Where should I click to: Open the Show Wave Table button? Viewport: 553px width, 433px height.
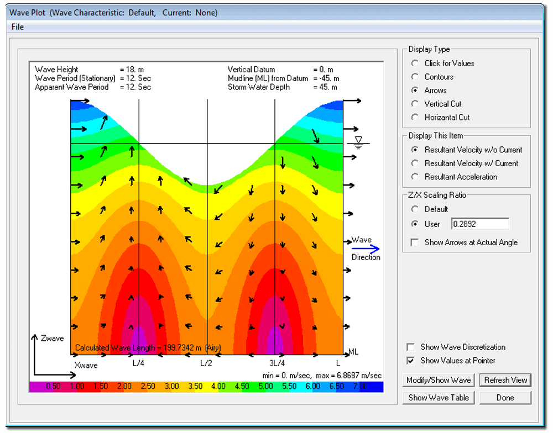click(439, 398)
